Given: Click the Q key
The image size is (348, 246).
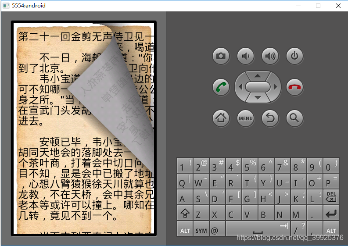Looking at the screenshot, I should (185, 181).
